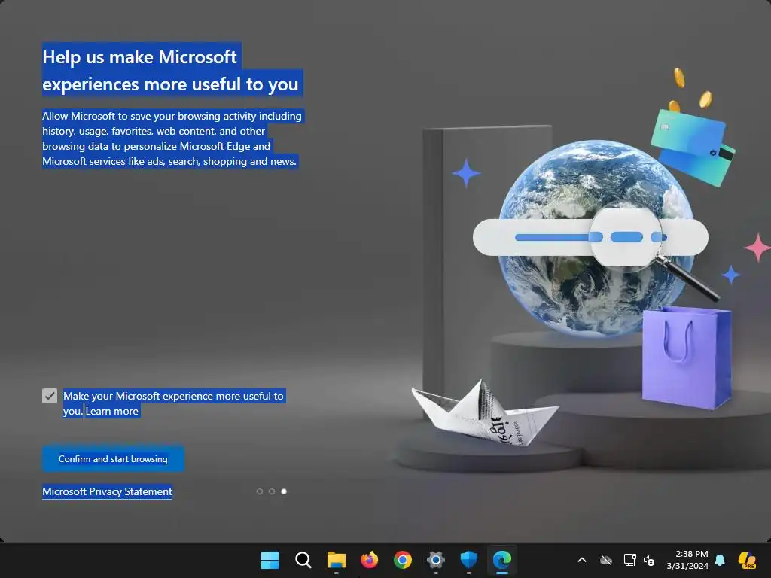
Task: Open Microsoft Privacy Statement link
Action: [x=107, y=491]
